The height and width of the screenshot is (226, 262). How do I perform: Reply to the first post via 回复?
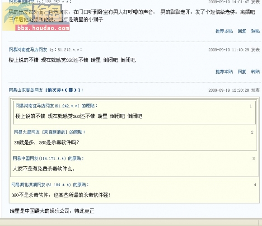(x=242, y=31)
